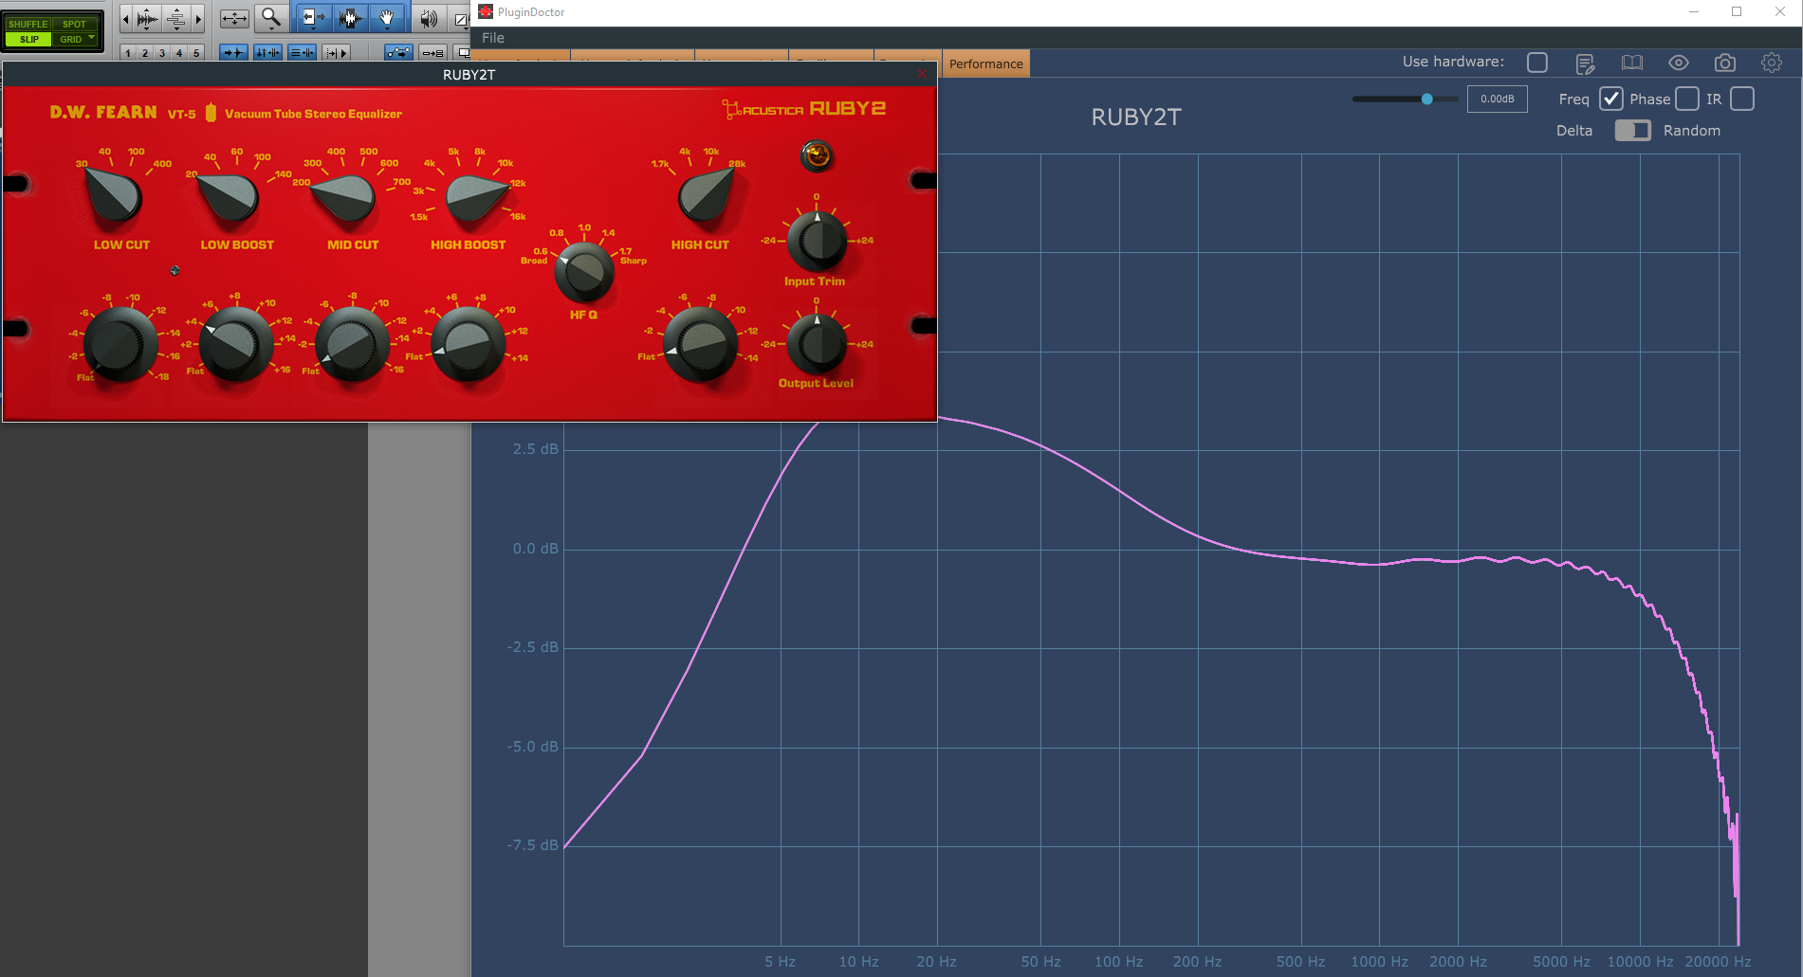This screenshot has width=1803, height=977.
Task: Click horizontal zoom-in right arrow
Action: [x=198, y=18]
